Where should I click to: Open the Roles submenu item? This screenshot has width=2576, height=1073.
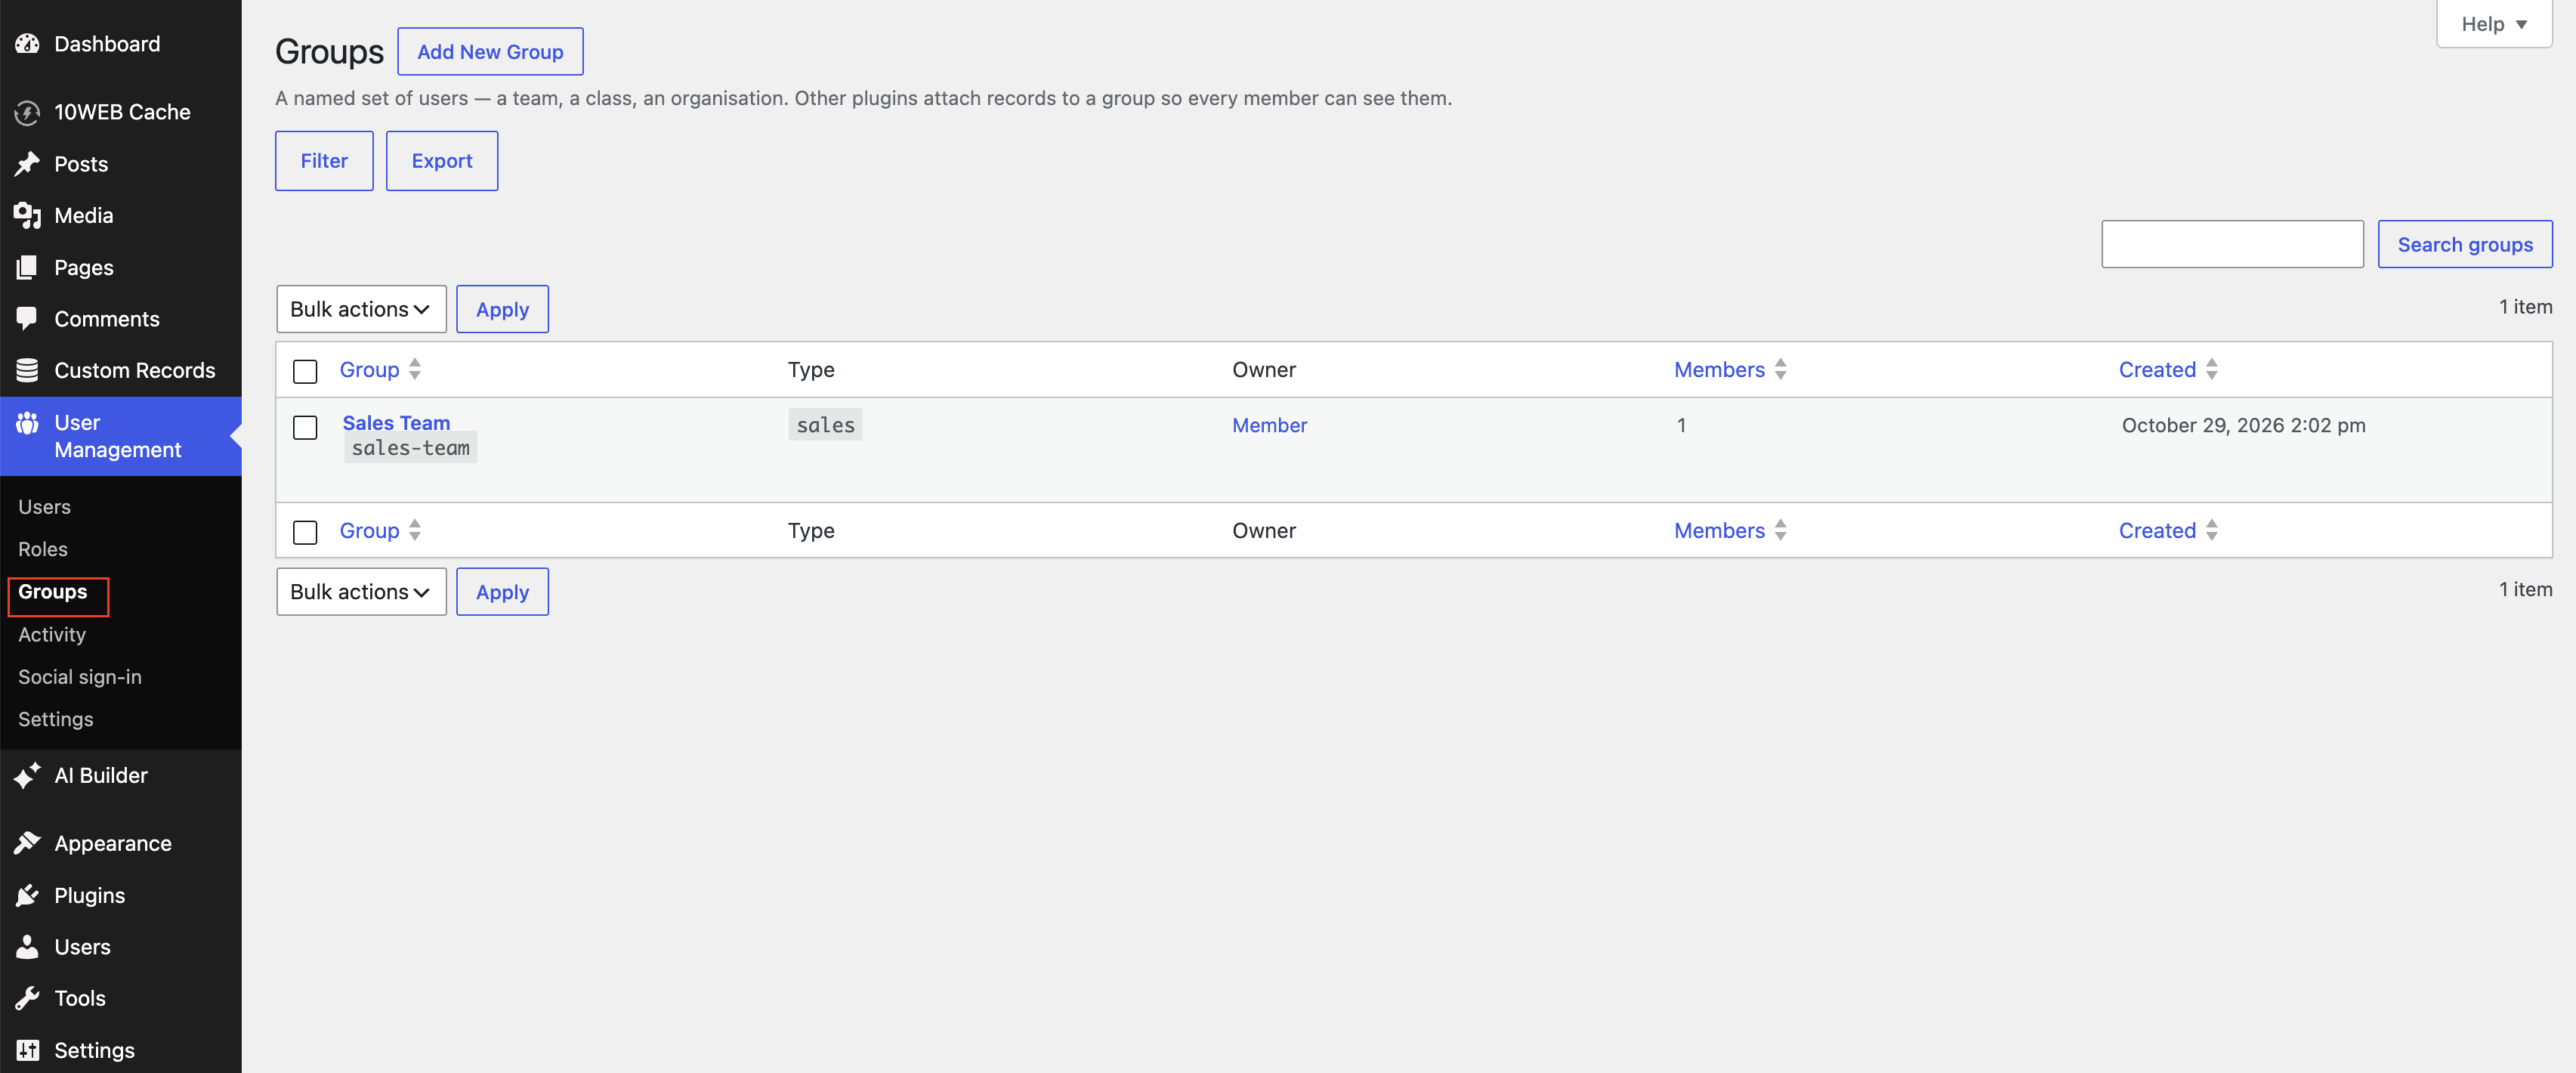43,549
